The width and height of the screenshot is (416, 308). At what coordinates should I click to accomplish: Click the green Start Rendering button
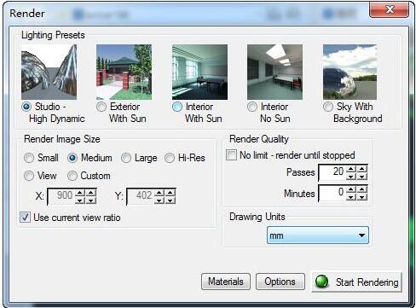pos(357,282)
